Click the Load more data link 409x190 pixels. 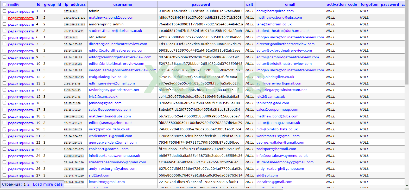tap(48, 184)
